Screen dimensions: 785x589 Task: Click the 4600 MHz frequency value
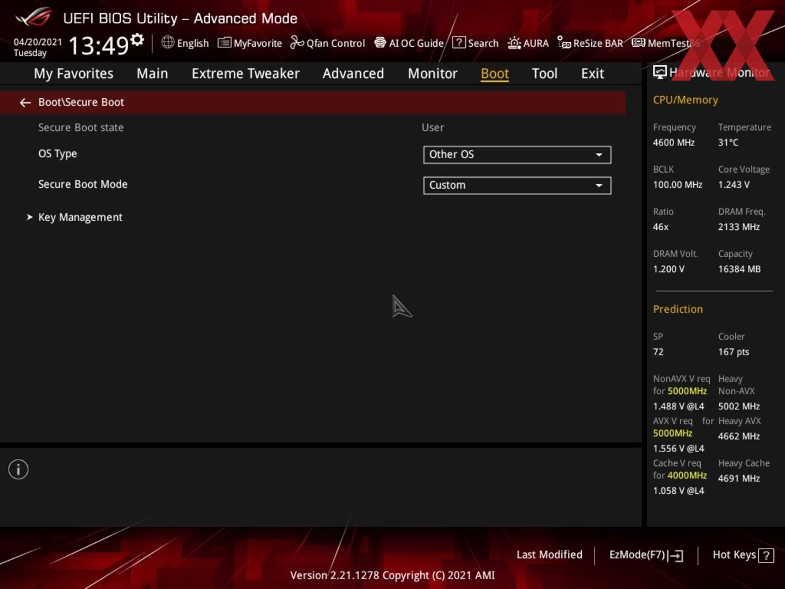pos(674,143)
